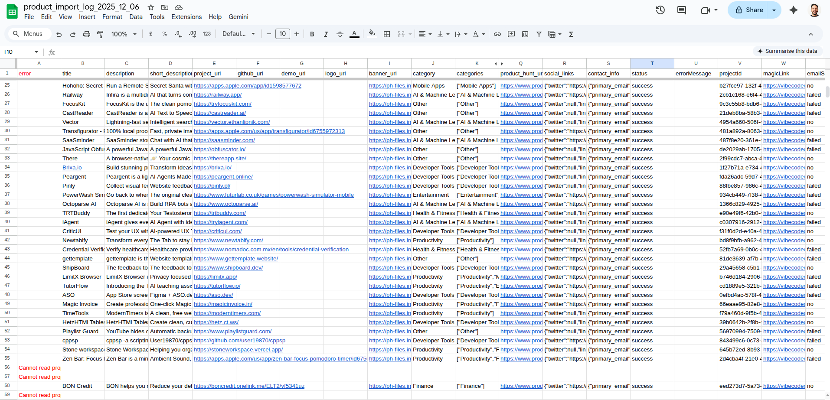This screenshot has width=830, height=400.
Task: Toggle strikethrough formatting
Action: click(340, 34)
